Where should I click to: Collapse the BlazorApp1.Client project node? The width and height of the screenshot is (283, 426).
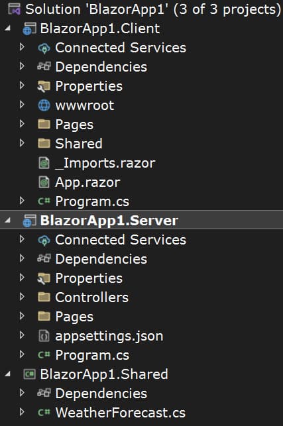[7, 28]
